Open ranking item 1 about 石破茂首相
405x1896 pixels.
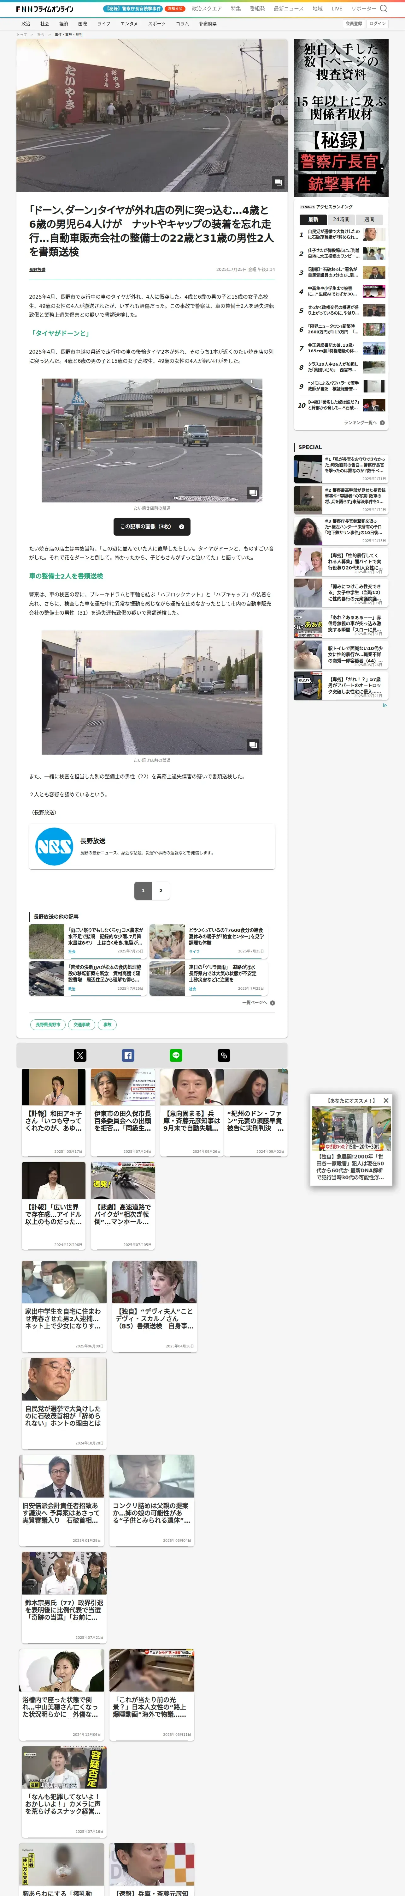coord(341,235)
